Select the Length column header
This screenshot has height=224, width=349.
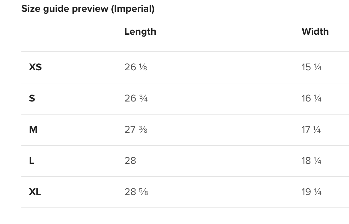(x=140, y=31)
